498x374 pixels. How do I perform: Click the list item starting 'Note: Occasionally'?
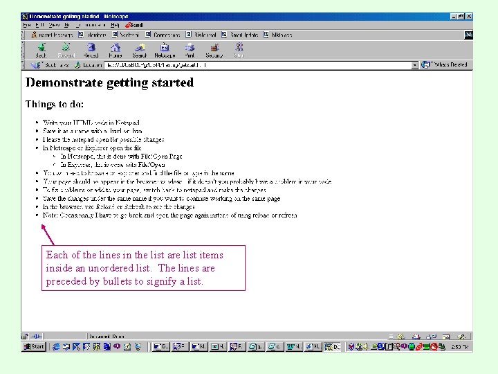tap(170, 215)
